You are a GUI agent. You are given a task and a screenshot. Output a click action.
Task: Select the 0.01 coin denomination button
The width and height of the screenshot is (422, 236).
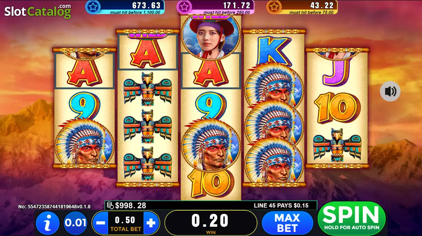point(76,223)
